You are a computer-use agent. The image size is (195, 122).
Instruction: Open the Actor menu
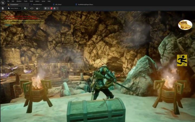point(43,1)
